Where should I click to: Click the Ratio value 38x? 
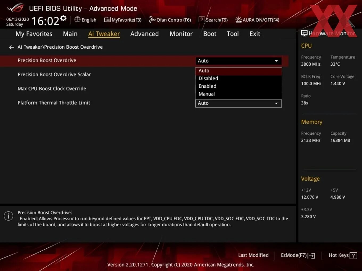(305, 103)
